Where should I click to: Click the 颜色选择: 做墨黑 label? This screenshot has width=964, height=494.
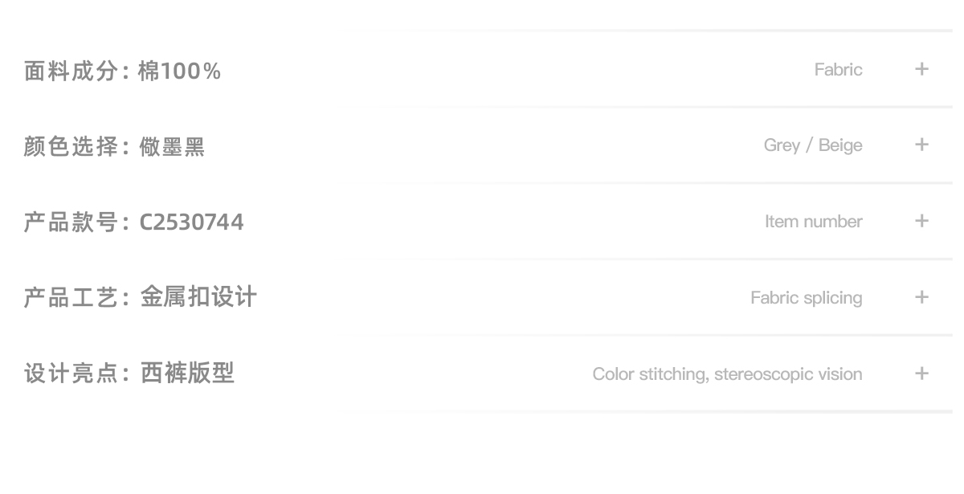click(x=114, y=147)
